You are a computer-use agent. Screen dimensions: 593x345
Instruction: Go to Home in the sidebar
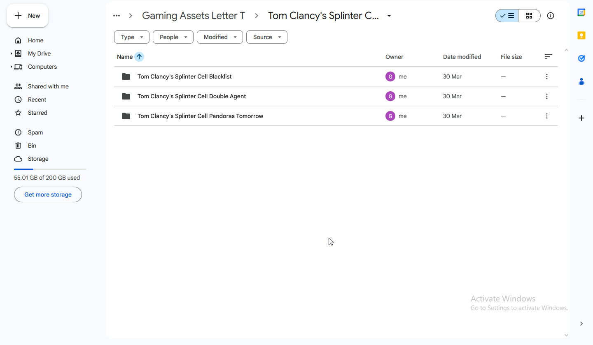tap(35, 40)
